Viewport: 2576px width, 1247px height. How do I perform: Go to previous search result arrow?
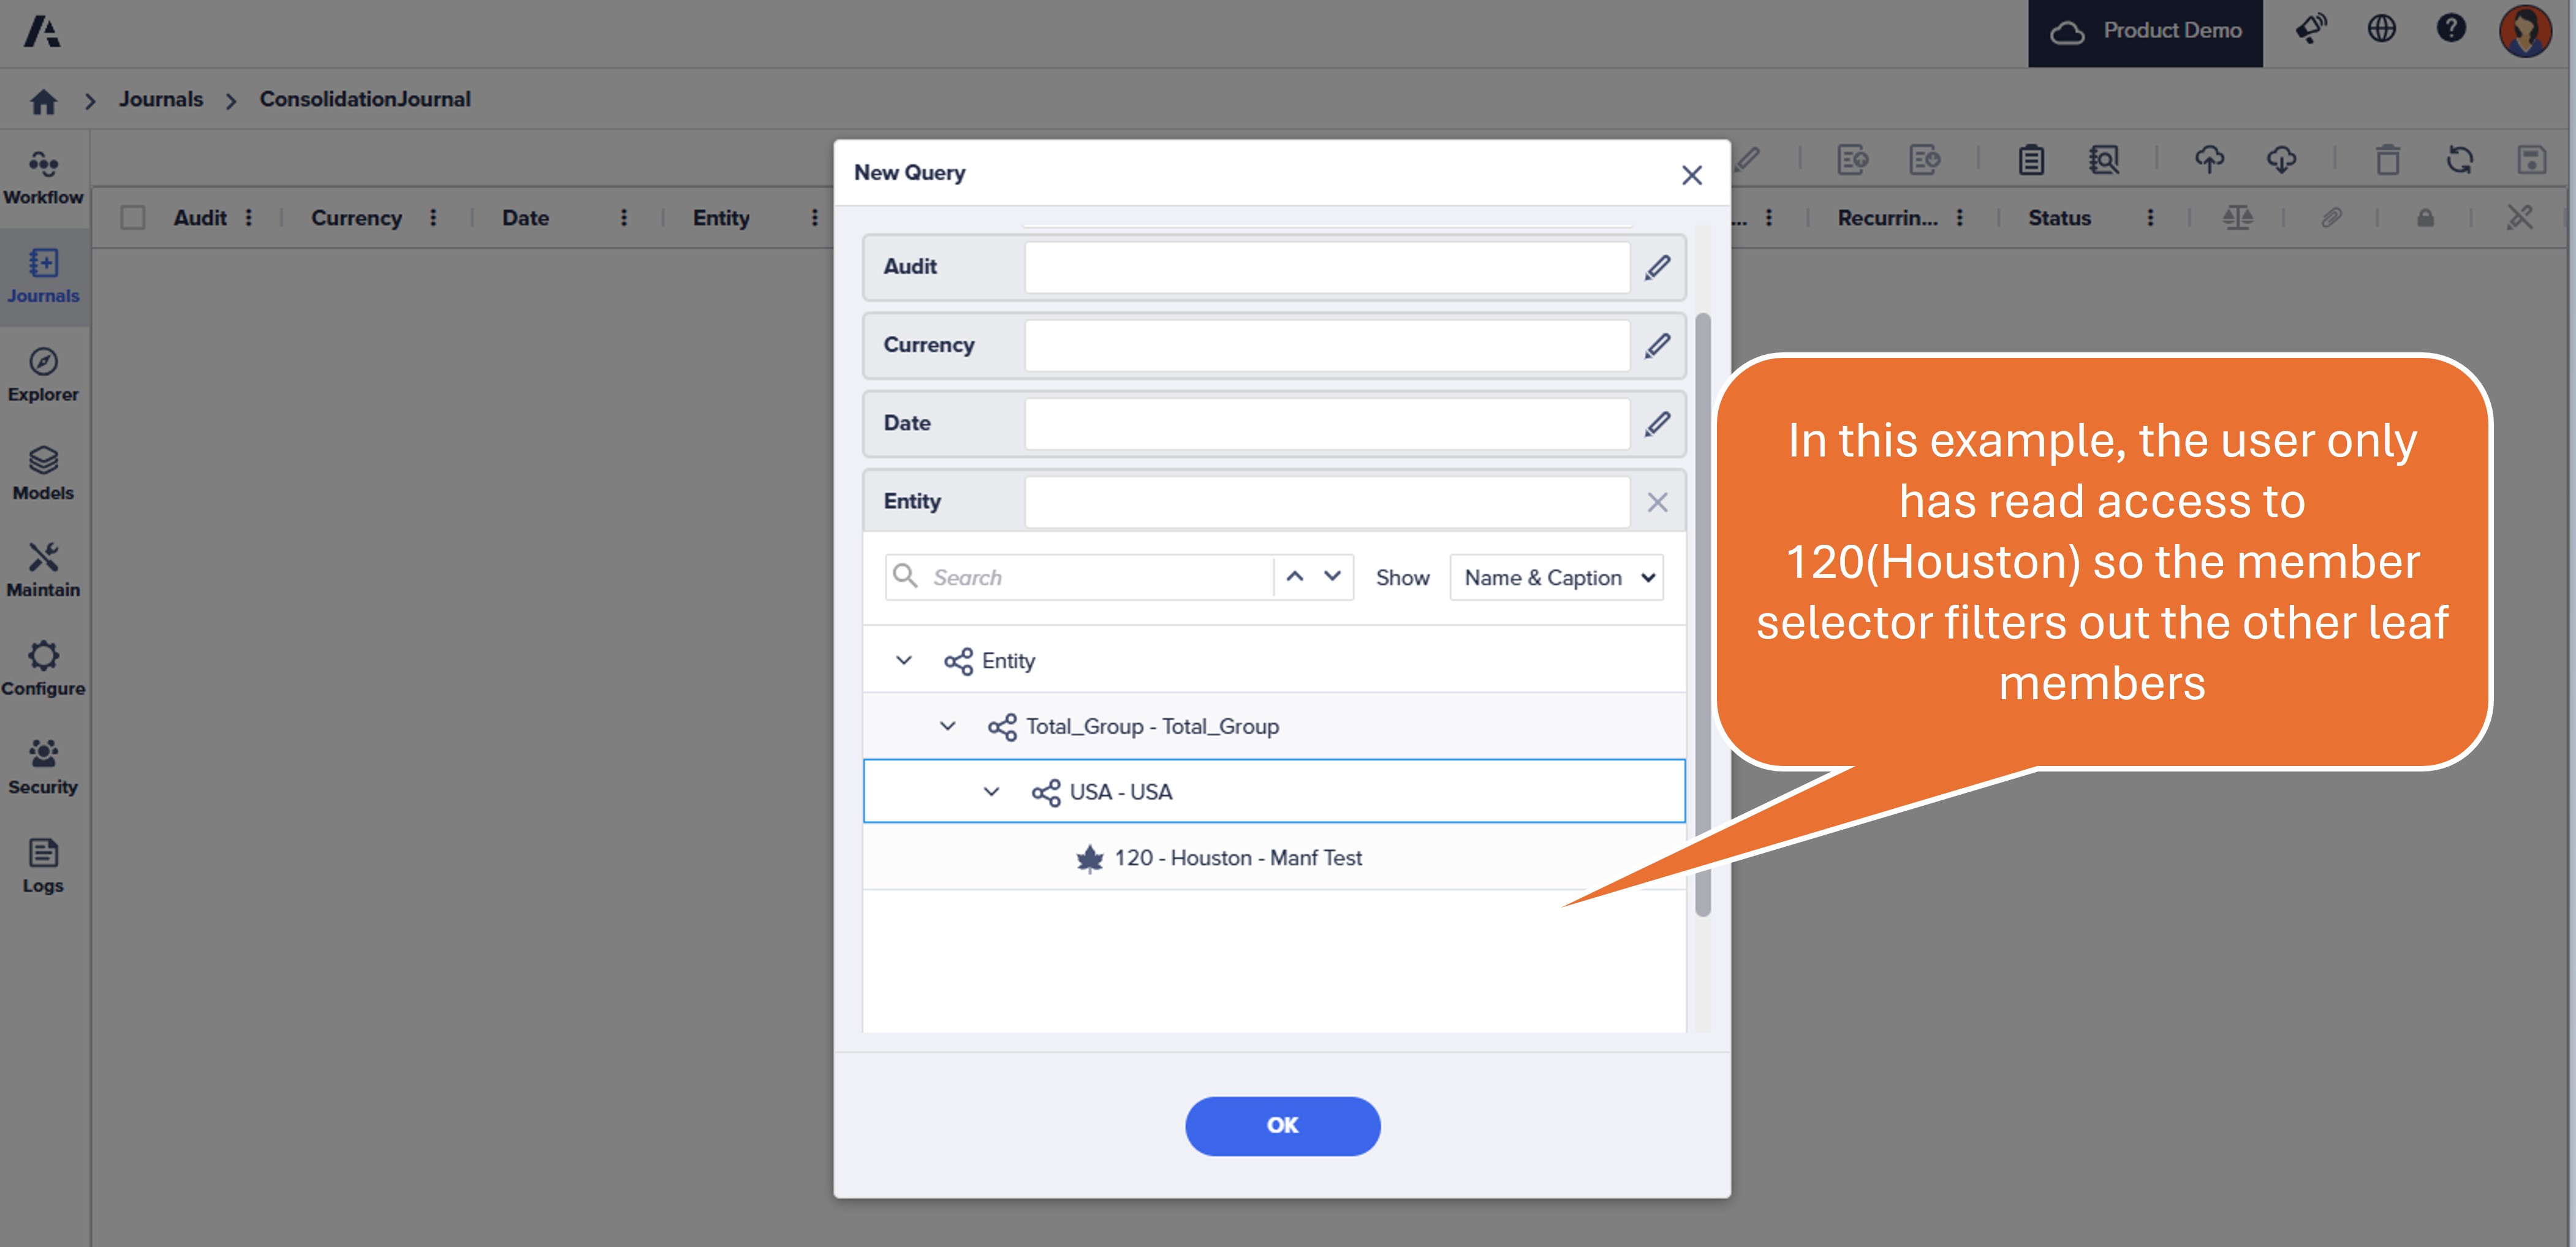coord(1294,577)
